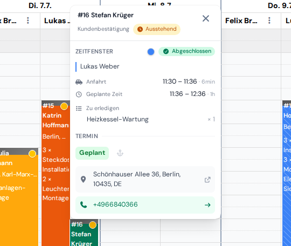The width and height of the screenshot is (291, 246).
Task: Click the popup title #16 Stefan Krüger
Action: [106, 15]
